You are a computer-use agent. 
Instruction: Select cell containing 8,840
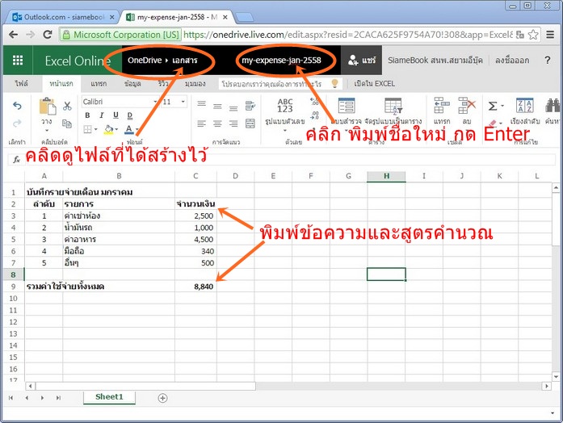point(195,287)
